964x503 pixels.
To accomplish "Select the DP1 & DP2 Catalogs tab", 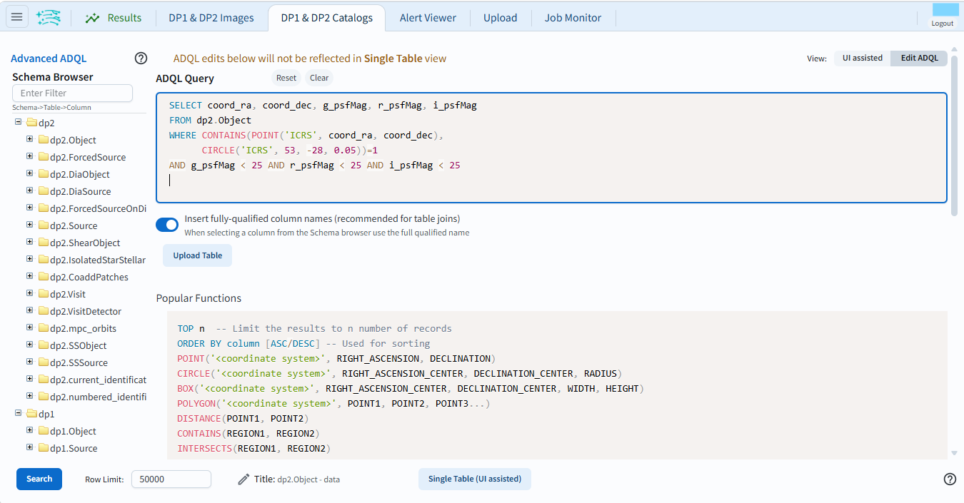I will tap(327, 18).
